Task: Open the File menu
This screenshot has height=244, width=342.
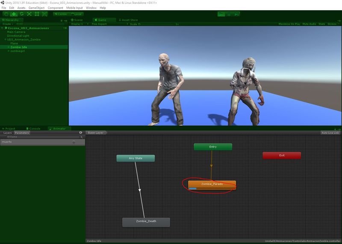Action: (x=4, y=8)
